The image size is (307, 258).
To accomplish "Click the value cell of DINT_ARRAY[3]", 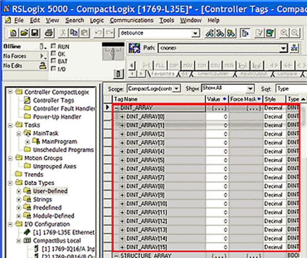I will coord(217,143).
